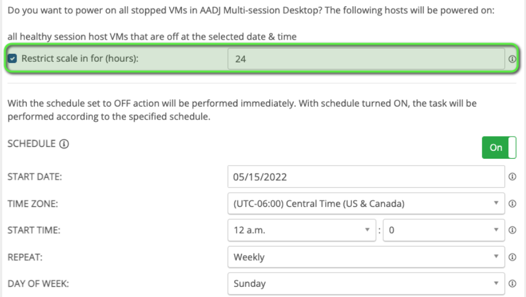The height and width of the screenshot is (297, 526).
Task: Click the TIME ZONE label
Action: (33, 203)
